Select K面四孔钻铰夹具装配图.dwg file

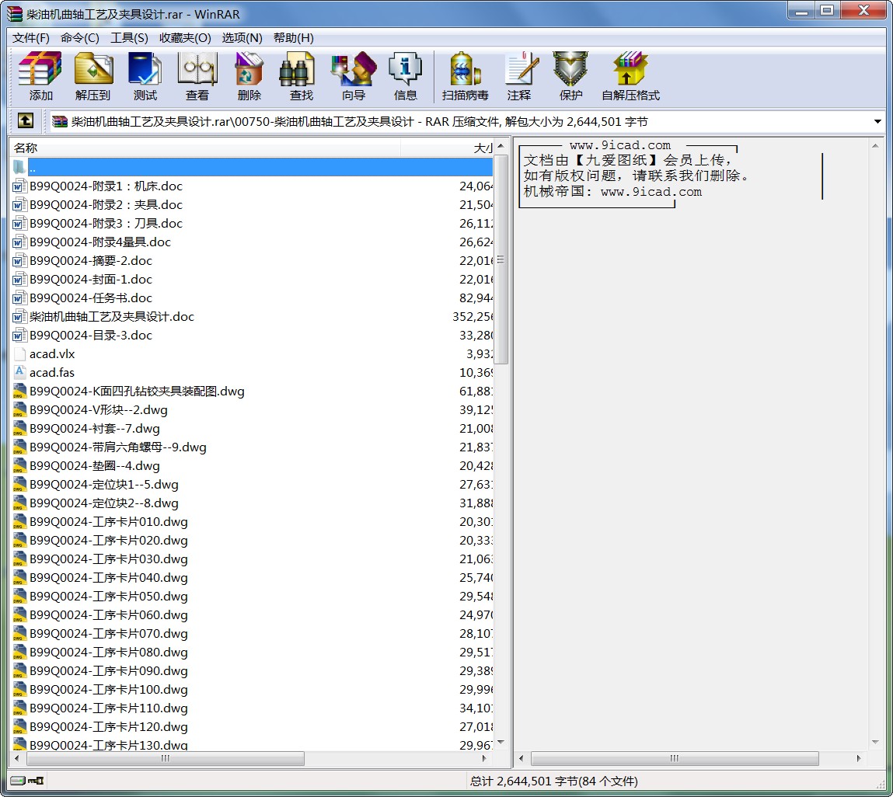click(137, 391)
